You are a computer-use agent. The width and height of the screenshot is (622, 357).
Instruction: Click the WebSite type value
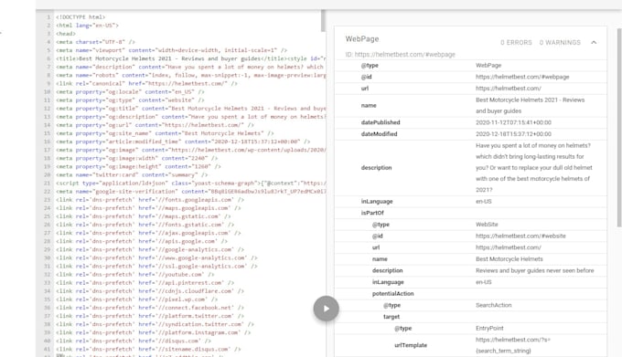pos(487,225)
